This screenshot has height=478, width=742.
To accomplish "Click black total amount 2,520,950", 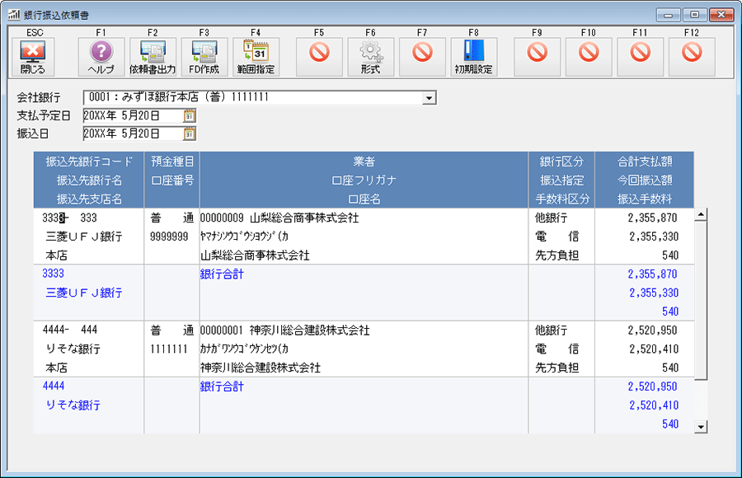I will 653,330.
